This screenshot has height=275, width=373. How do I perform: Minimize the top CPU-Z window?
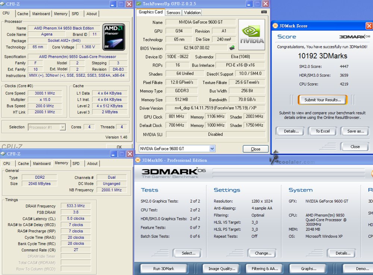click(113, 4)
